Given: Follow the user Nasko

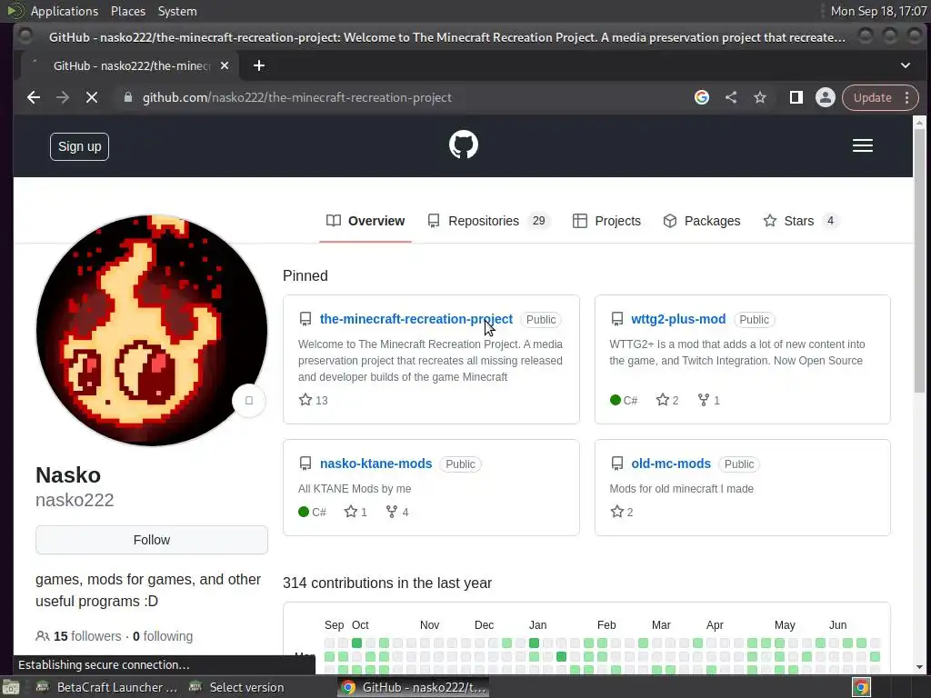Looking at the screenshot, I should click(152, 540).
